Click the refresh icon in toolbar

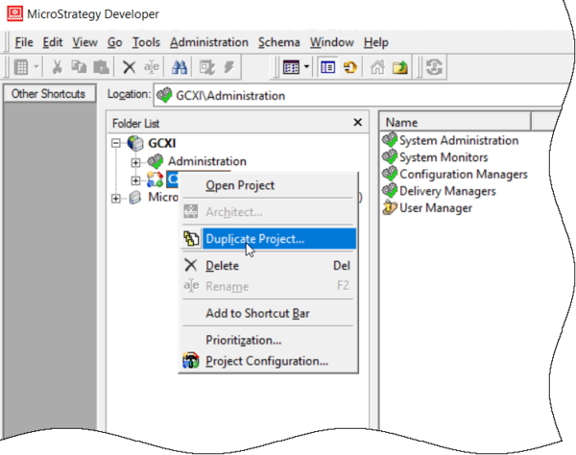pos(435,68)
